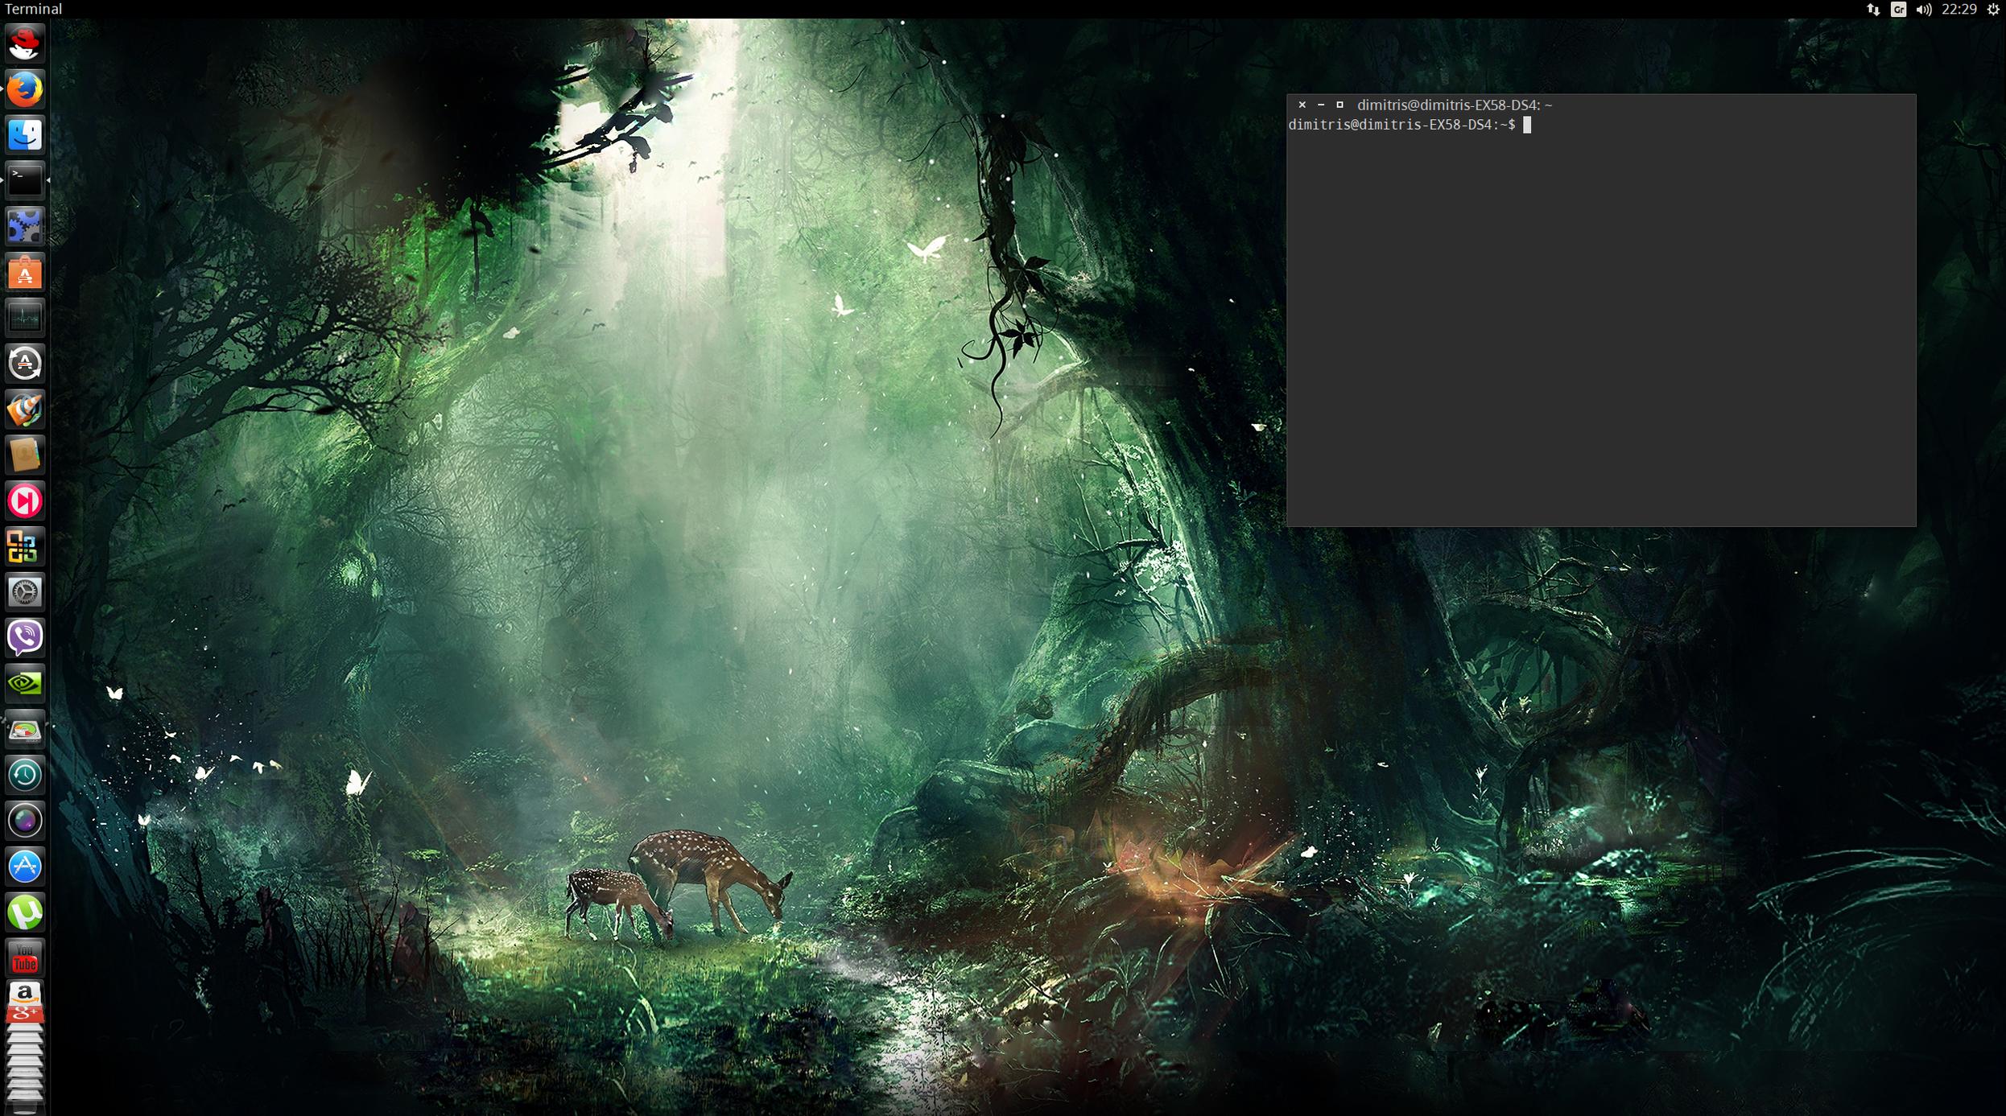
Task: Open the blue gears settings tool icon
Action: (x=25, y=226)
